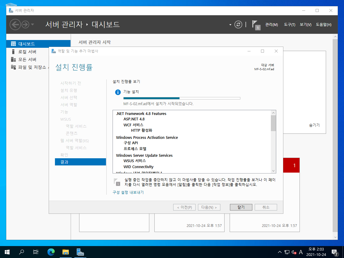The width and height of the screenshot is (344, 258).
Task: Open the 도움말(H) menu
Action: tap(324, 24)
